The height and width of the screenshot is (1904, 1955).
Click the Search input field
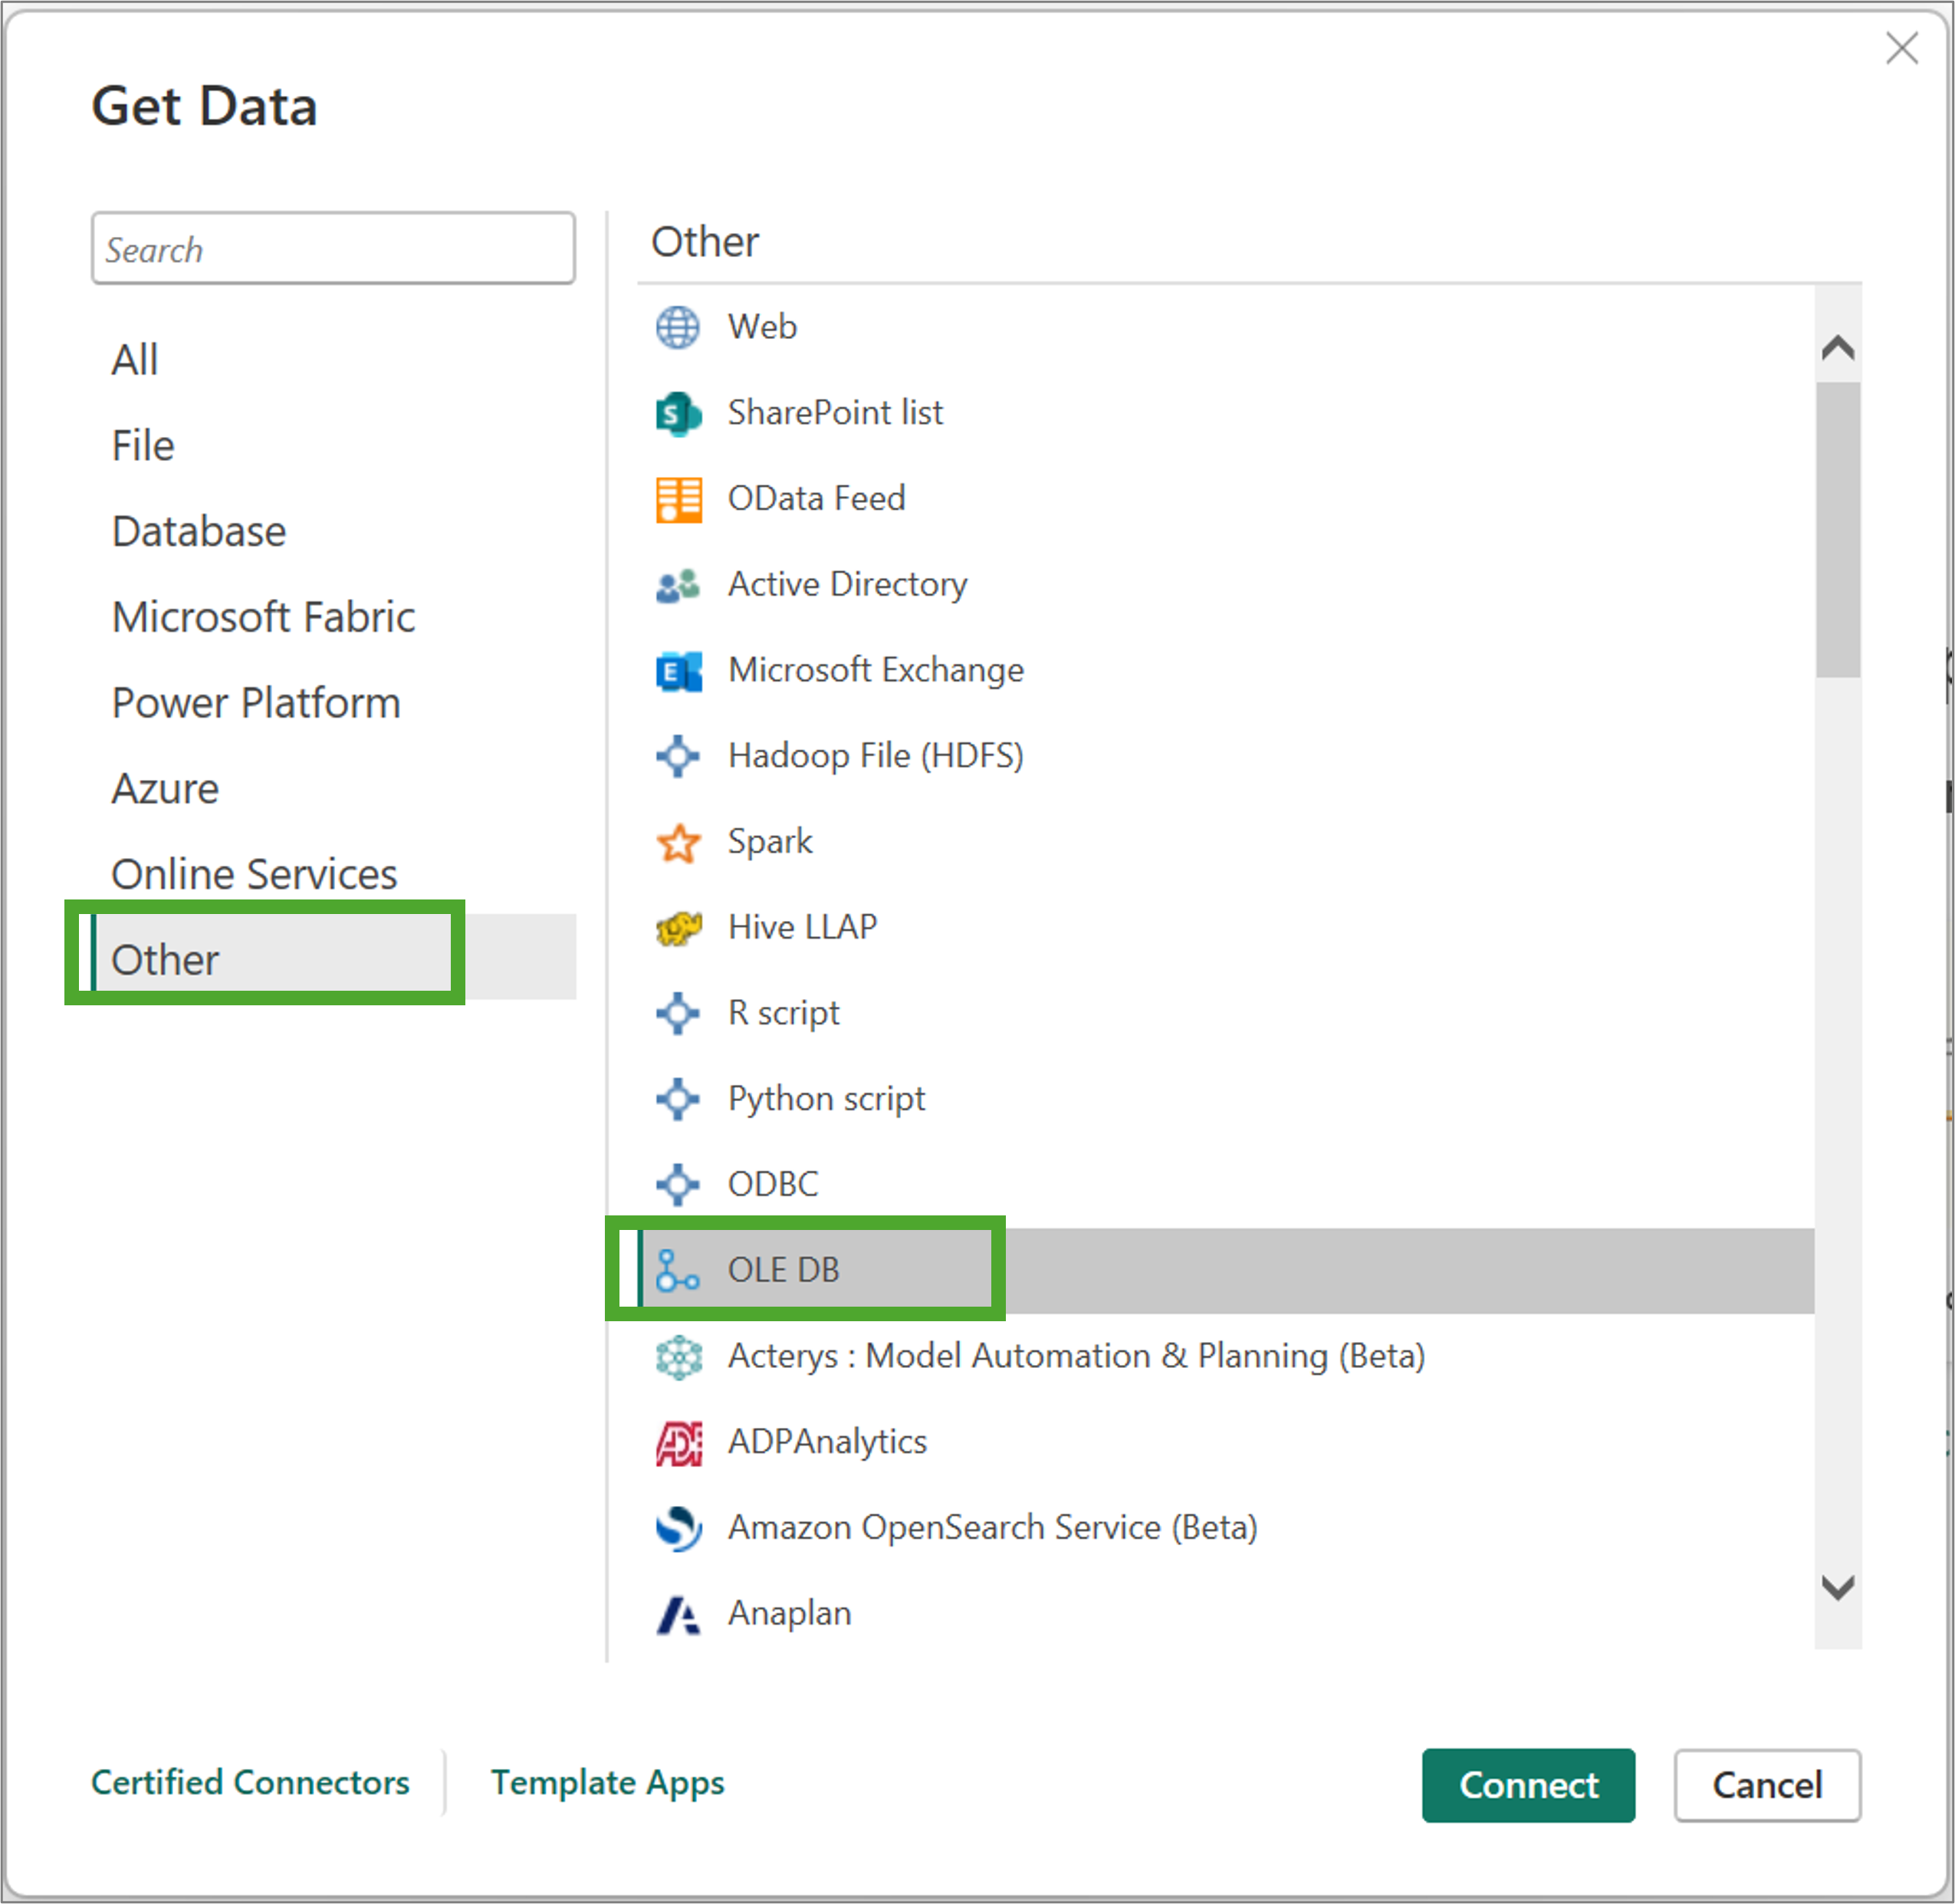tap(333, 248)
